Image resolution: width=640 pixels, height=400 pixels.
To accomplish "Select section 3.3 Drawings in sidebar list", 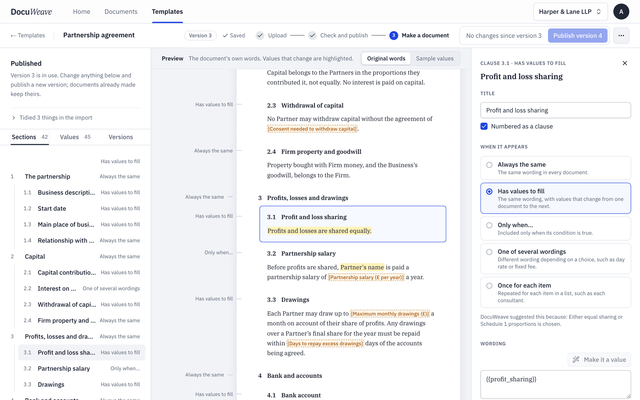I will coord(82,384).
